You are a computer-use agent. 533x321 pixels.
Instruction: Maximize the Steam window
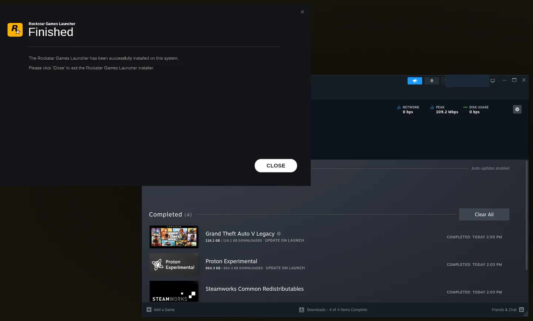pos(514,80)
